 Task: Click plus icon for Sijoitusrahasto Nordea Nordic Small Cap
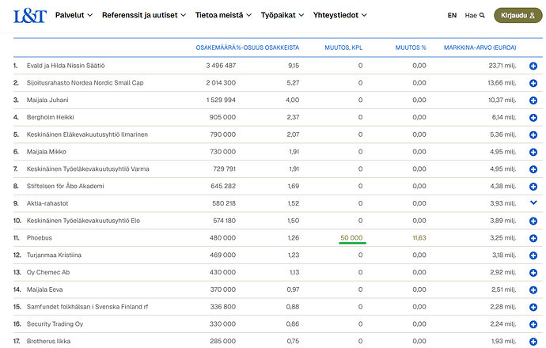click(533, 83)
